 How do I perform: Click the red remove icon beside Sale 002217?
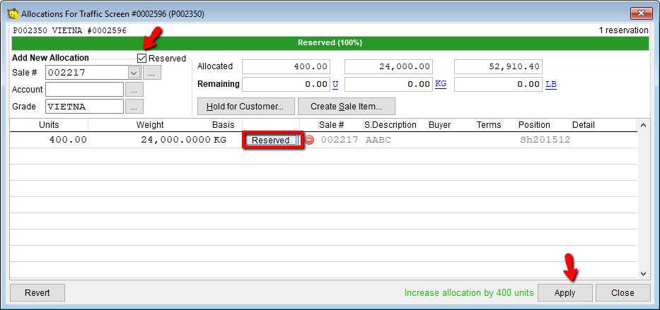309,140
